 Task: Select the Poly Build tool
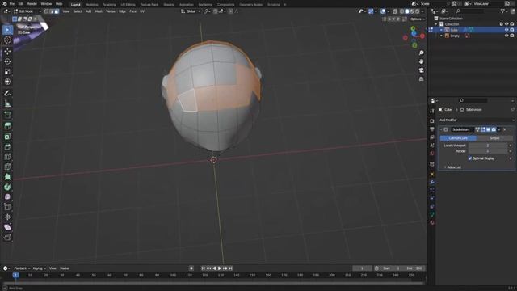7,177
